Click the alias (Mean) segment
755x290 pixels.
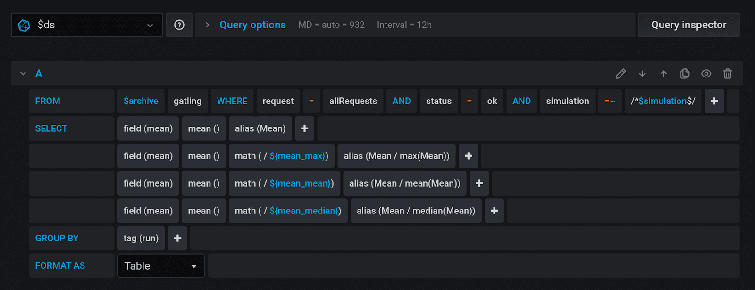(260, 128)
